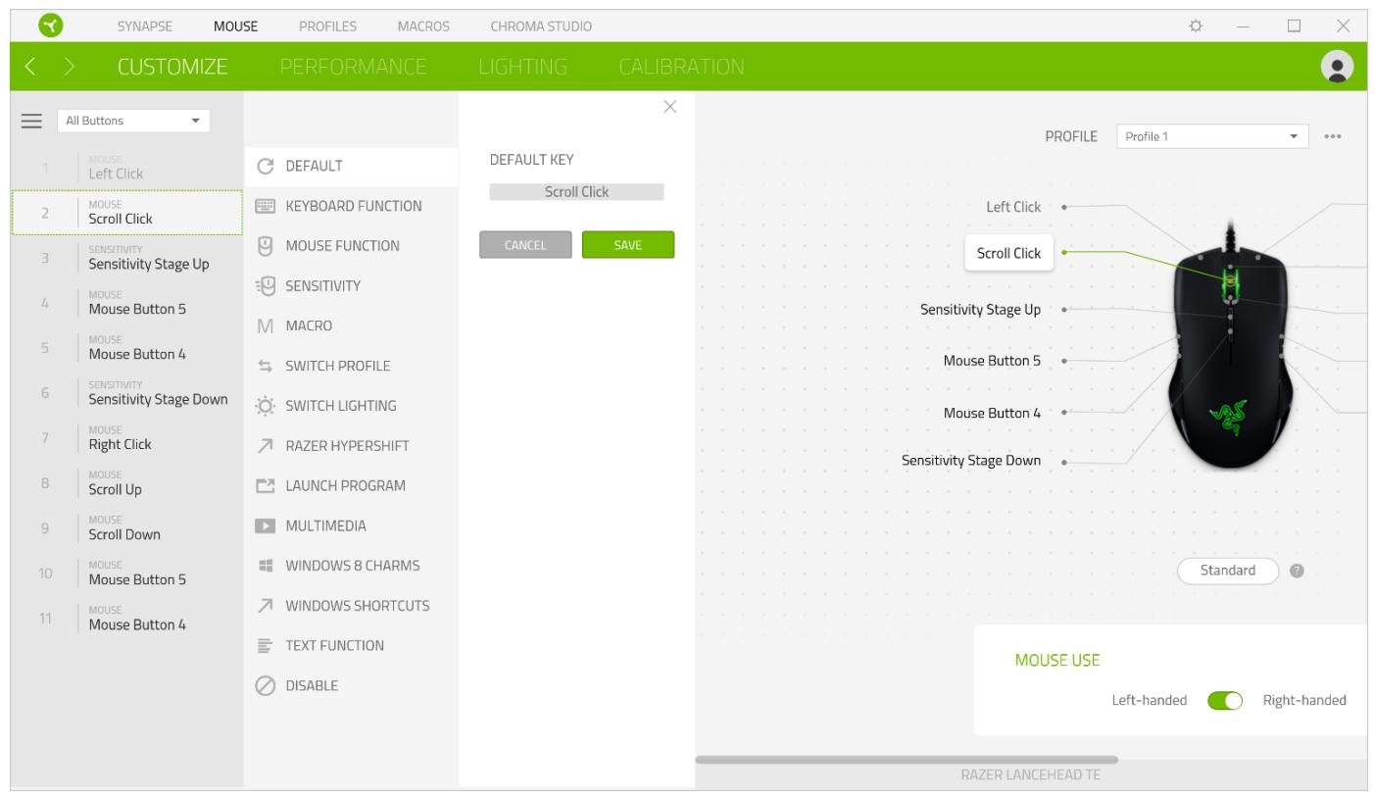Pick the Razer Hypershift icon
The width and height of the screenshot is (1375, 798).
point(265,446)
